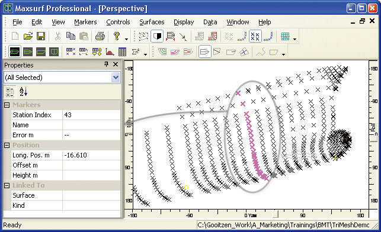Screen dimensions: 381x232
Task: Click the Save floppy disk icon
Action: coord(41,37)
